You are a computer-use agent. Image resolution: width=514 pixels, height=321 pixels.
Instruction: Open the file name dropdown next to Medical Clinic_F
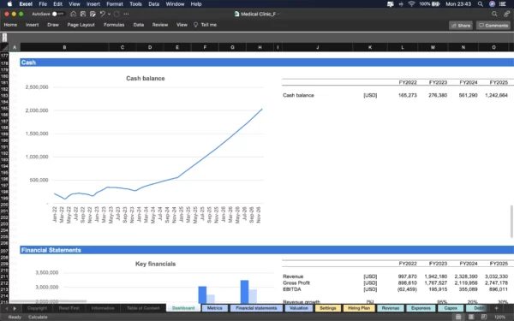(x=278, y=14)
